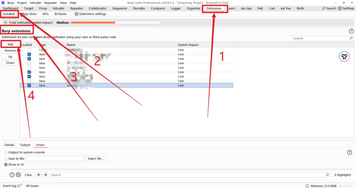The image size is (356, 188).
Task: Sort by the System impact column header
Action: click(205, 45)
